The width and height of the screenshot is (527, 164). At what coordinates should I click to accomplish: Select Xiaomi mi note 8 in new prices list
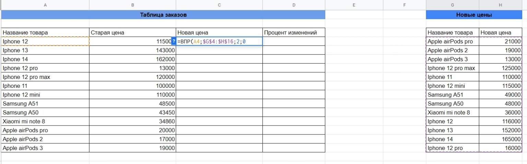point(453,113)
